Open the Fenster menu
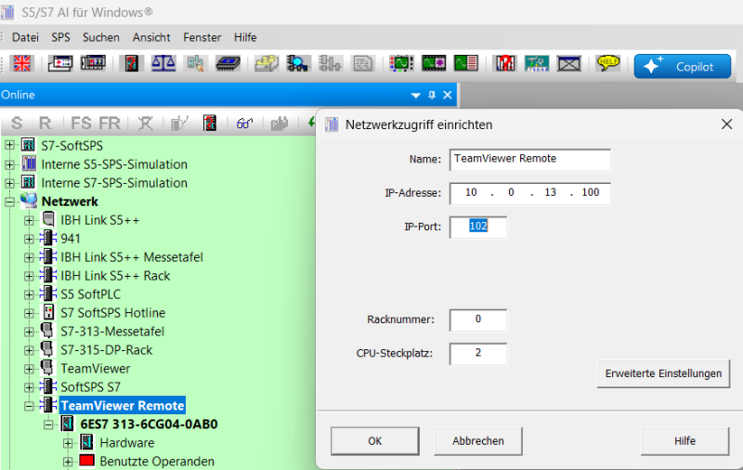The image size is (743, 470). (x=202, y=37)
